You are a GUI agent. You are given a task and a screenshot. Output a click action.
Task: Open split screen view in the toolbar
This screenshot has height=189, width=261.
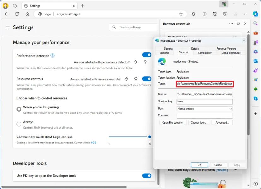coord(205,14)
